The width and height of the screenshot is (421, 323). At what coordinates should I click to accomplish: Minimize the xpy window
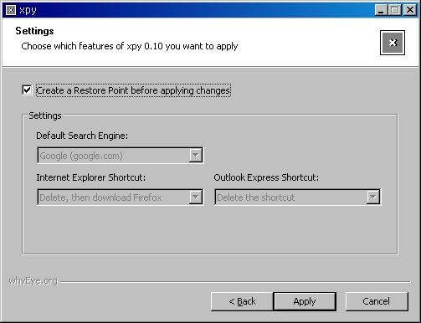(381, 10)
